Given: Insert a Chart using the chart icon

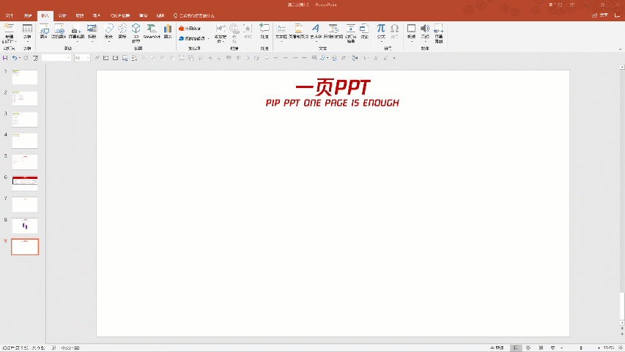Looking at the screenshot, I should coord(168,31).
